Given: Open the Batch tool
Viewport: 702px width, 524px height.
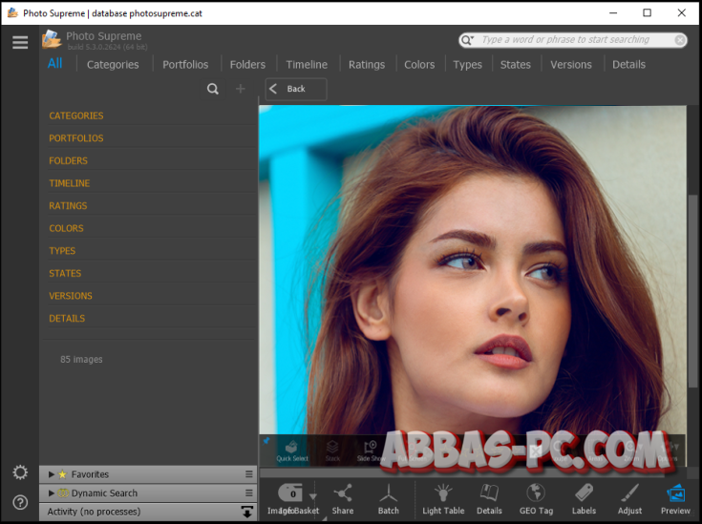Looking at the screenshot, I should coord(388,496).
